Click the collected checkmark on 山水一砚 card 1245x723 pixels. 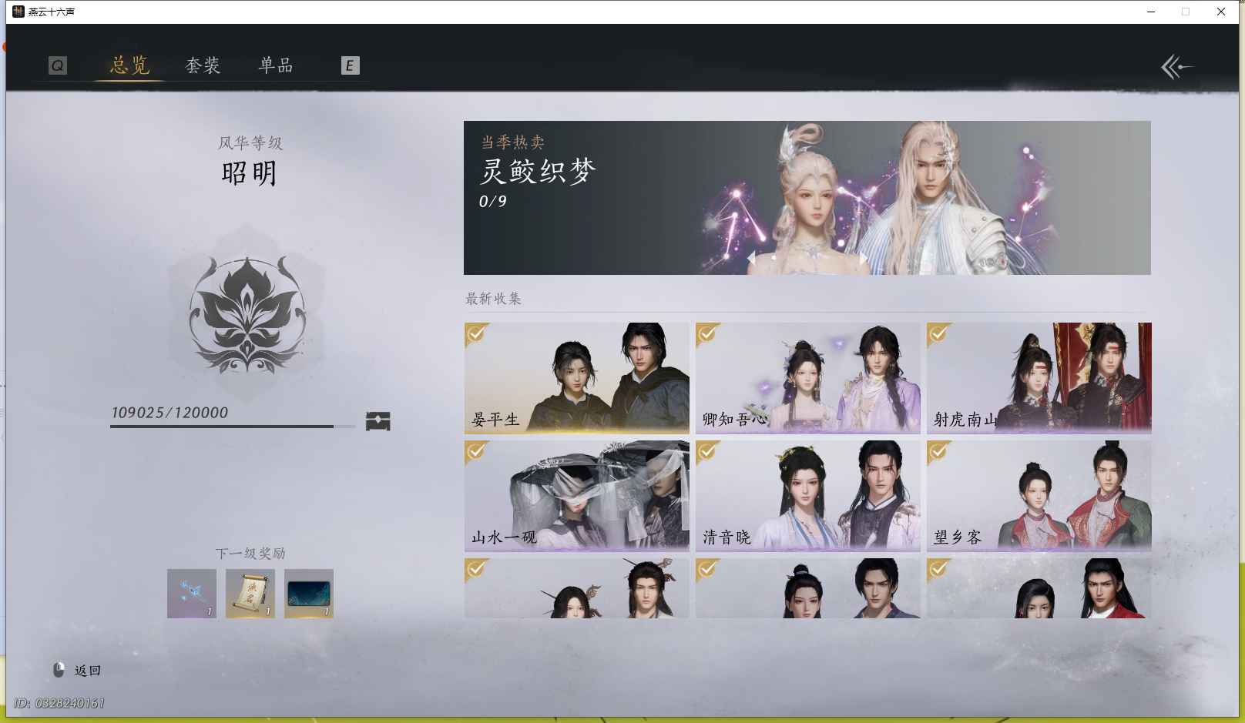click(476, 452)
